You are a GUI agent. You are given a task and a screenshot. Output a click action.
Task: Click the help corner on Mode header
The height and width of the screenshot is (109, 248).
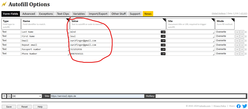pos(233,19)
